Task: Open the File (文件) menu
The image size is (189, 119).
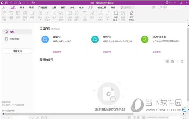Action: [4, 8]
